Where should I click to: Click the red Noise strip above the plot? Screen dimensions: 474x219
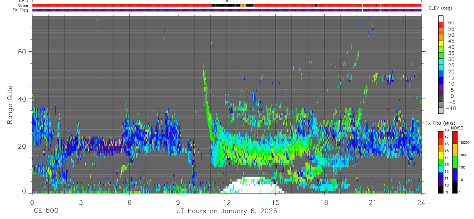(227, 5)
